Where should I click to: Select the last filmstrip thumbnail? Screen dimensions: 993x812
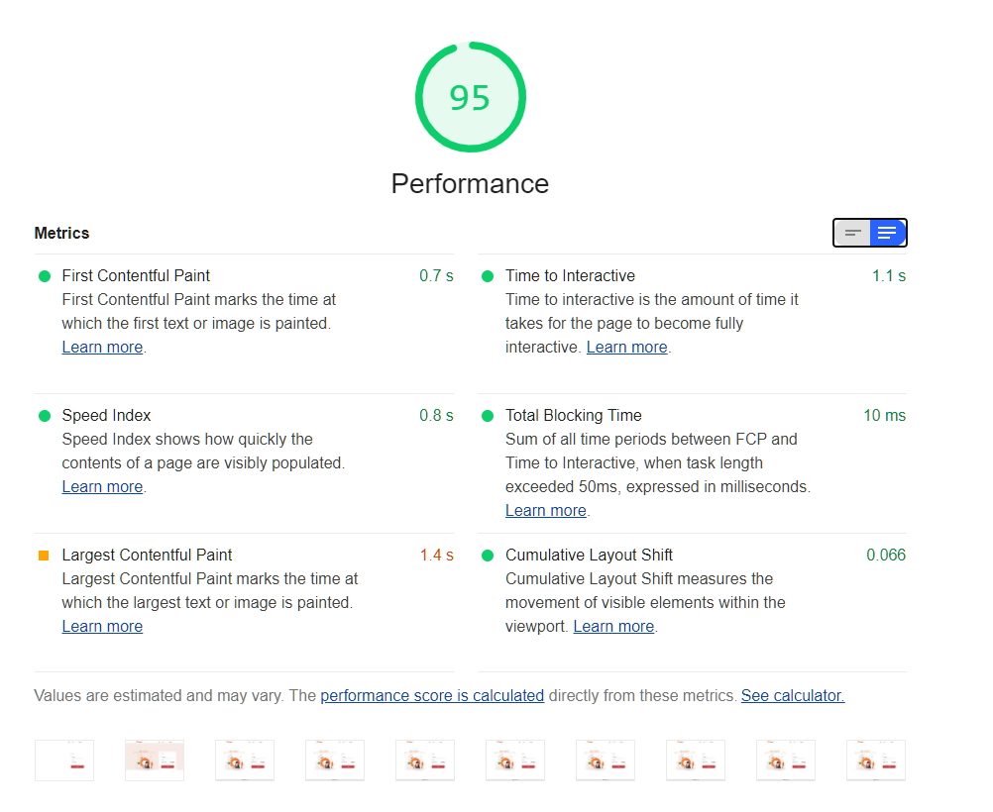876,761
